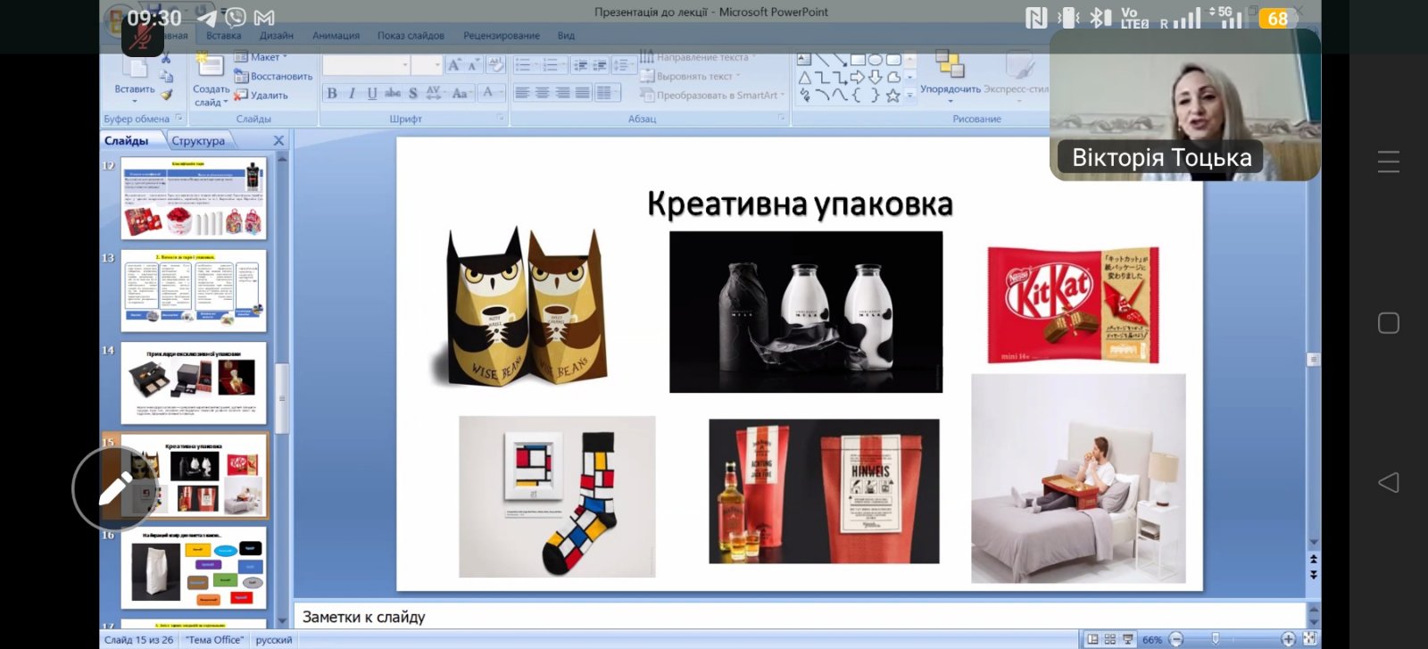The height and width of the screenshot is (649, 1428).
Task: Toggle Italic formatting
Action: click(352, 93)
